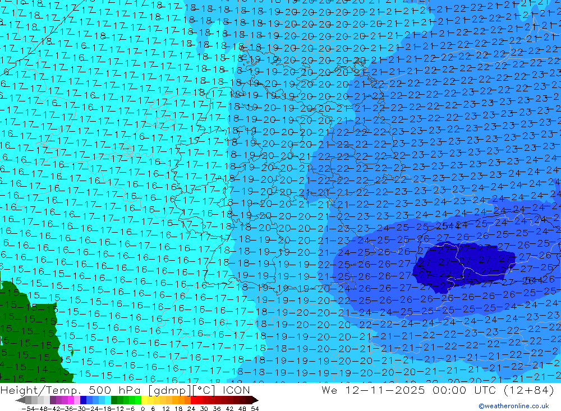The height and width of the screenshot is (411, 561).
Task: Select the (12+84) forecast hour label
Action: [x=525, y=390]
